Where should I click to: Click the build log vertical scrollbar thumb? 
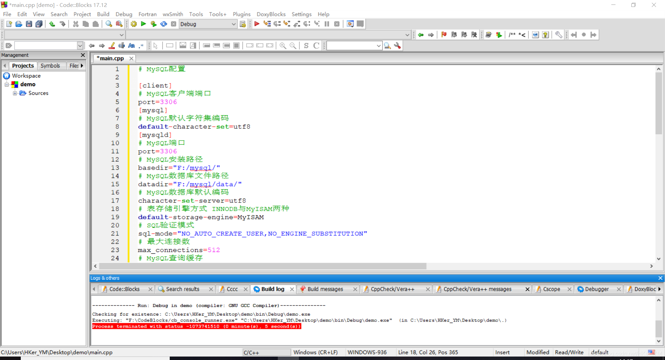pyautogui.click(x=658, y=328)
